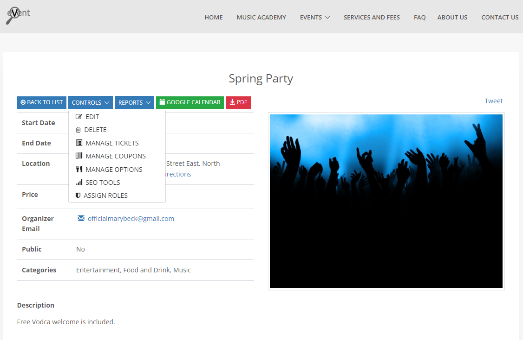This screenshot has width=523, height=340.
Task: Click the cutlery icon beside MANAGE OPTIONS
Action: click(x=79, y=170)
